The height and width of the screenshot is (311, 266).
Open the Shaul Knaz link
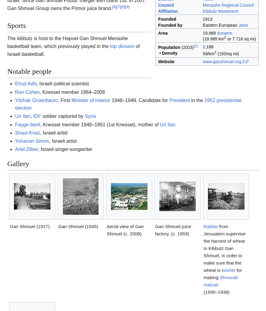pos(27,133)
